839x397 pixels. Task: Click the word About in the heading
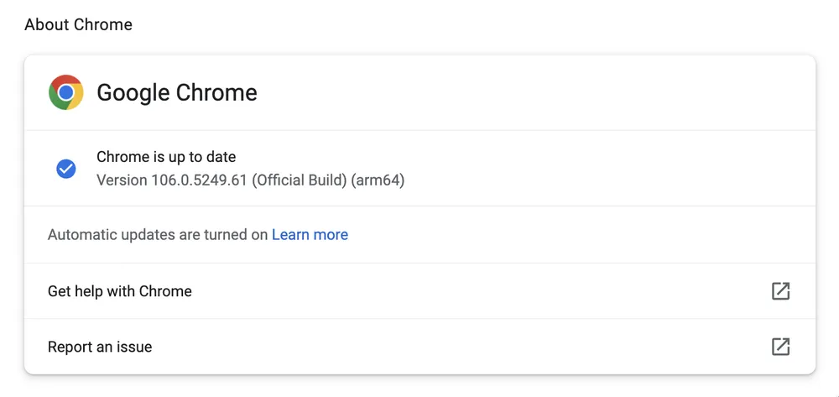coord(47,24)
